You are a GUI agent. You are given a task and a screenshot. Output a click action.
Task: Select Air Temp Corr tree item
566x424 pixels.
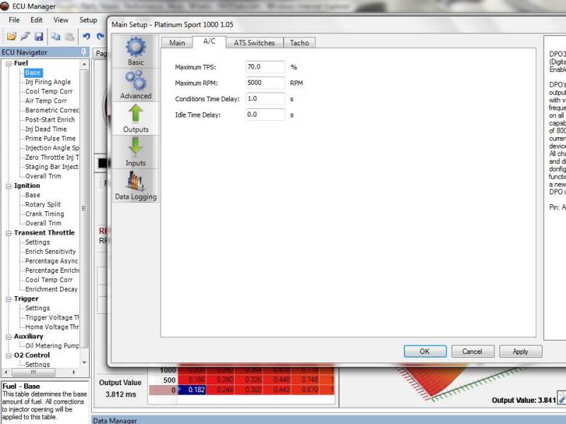tap(46, 101)
